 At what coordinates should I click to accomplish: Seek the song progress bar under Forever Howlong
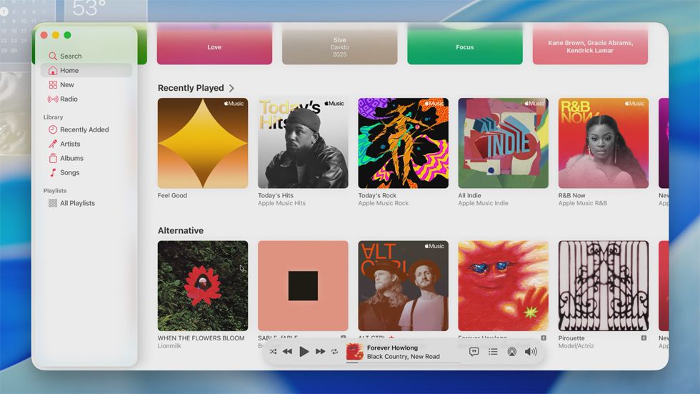[404, 363]
